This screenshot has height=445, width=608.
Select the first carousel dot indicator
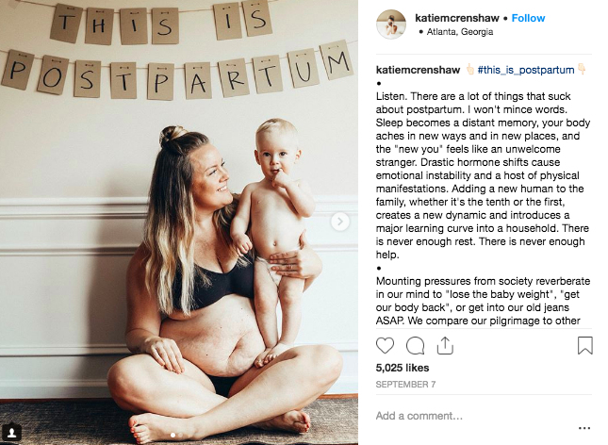[x=173, y=435]
